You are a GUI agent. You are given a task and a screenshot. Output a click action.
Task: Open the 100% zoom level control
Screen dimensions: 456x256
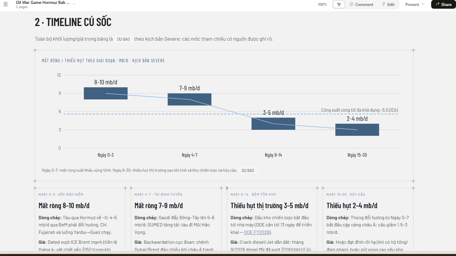[322, 4]
